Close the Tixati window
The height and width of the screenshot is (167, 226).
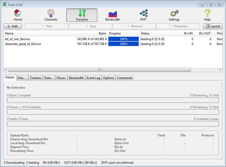pyautogui.click(x=219, y=5)
